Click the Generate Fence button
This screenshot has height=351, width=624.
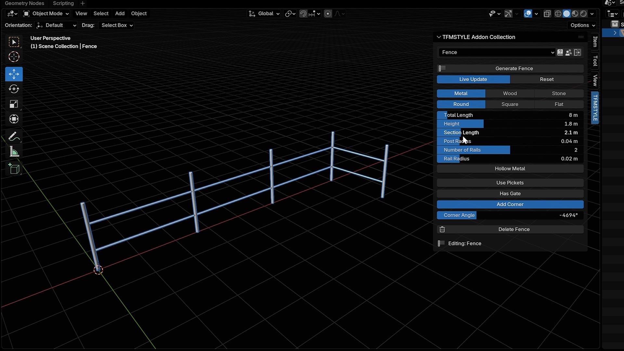pyautogui.click(x=513, y=69)
